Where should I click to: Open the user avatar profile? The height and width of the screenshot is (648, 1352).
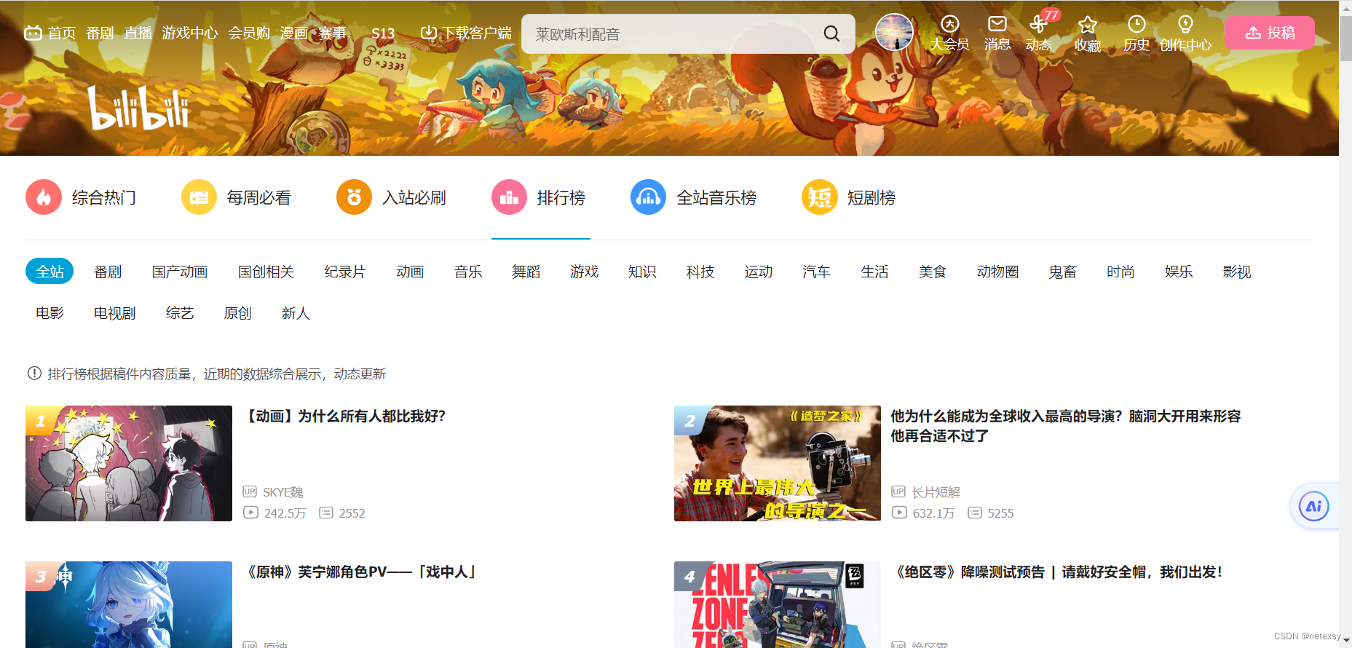pyautogui.click(x=894, y=32)
